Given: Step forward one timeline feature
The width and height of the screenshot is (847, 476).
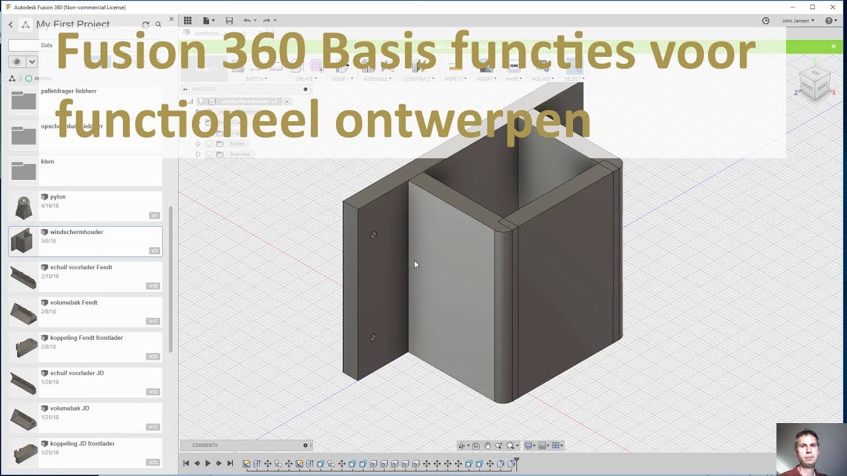Looking at the screenshot, I should tap(219, 463).
